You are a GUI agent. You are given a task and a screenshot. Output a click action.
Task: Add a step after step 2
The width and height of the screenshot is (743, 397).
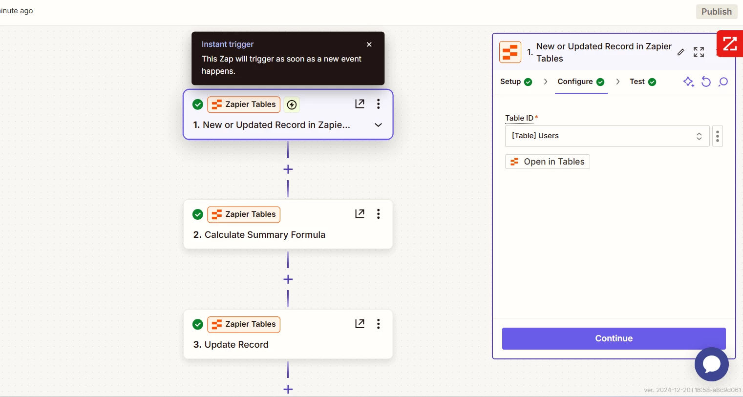[x=288, y=279]
